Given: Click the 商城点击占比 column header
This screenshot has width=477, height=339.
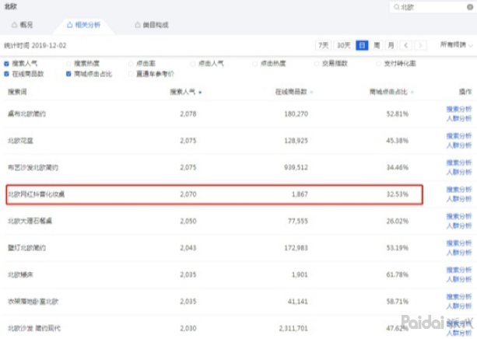Looking at the screenshot, I should (x=388, y=92).
